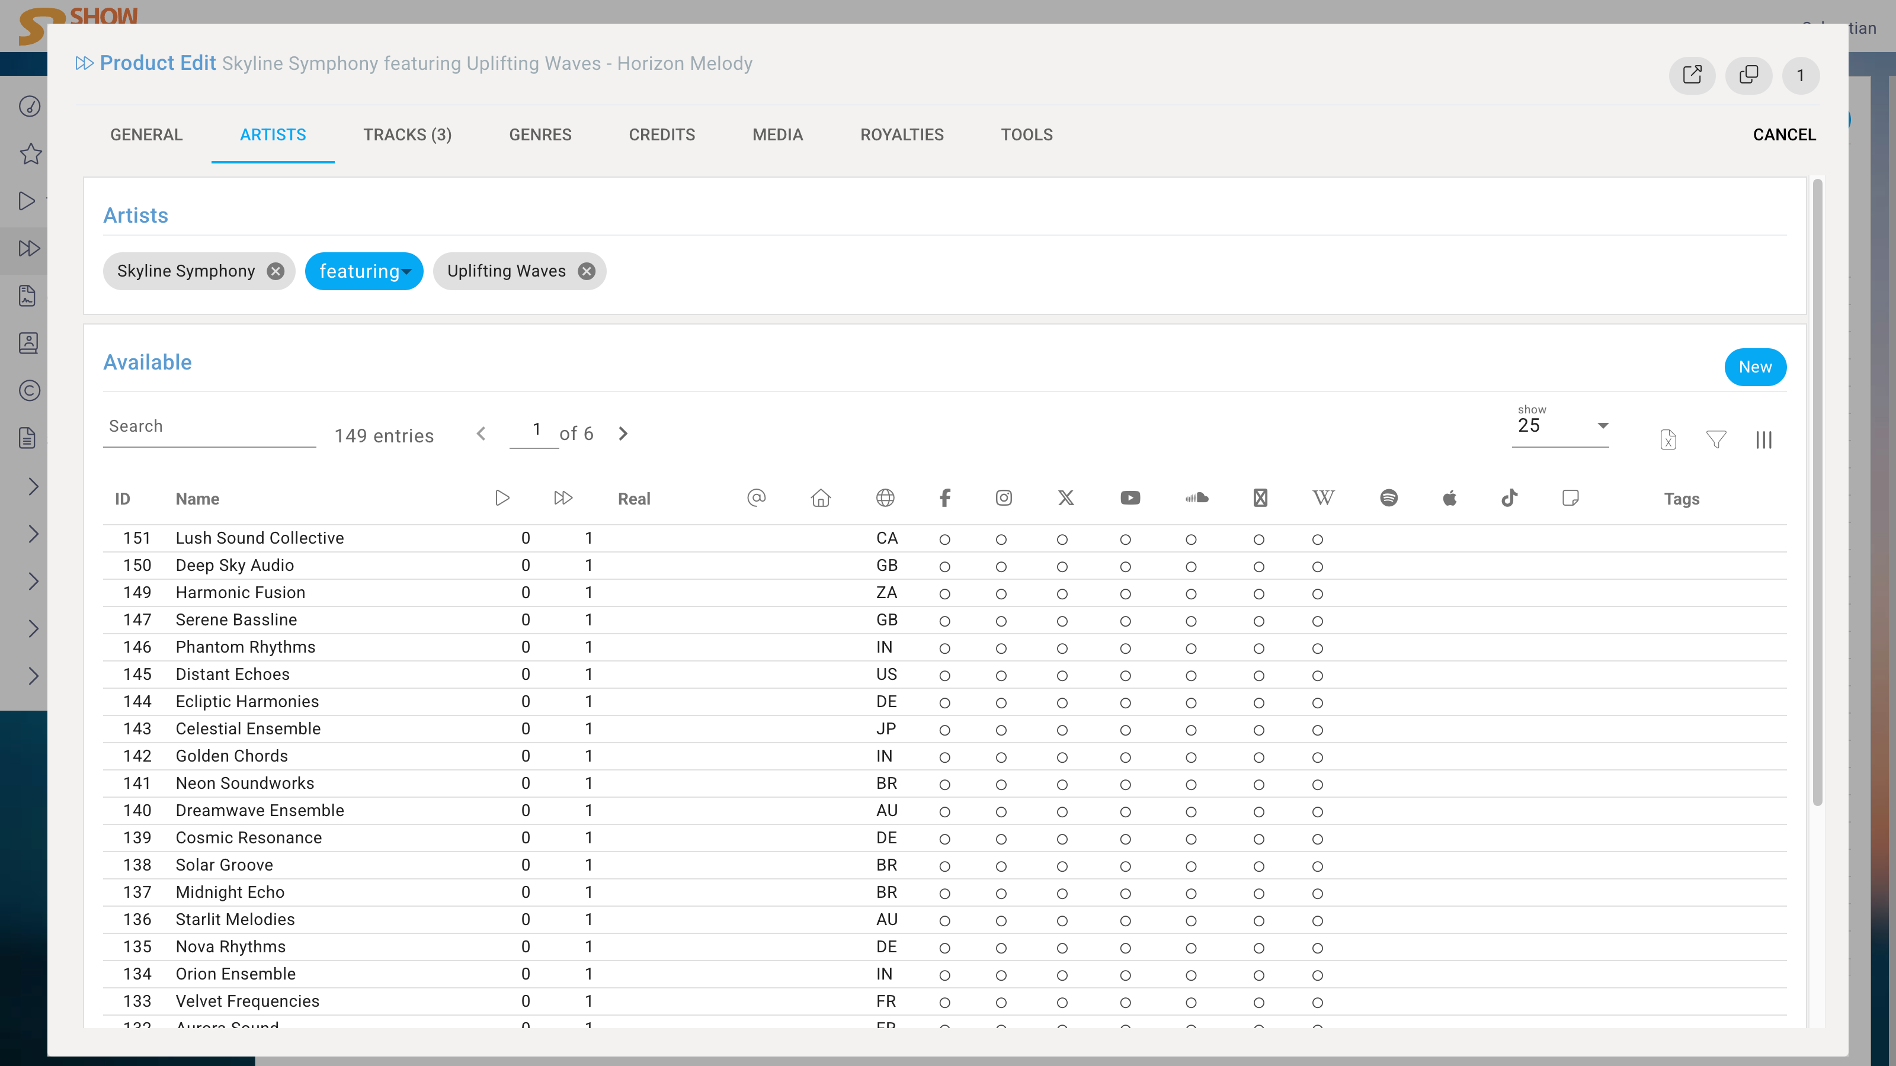This screenshot has width=1896, height=1066.
Task: Click the Spotify column header icon
Action: (x=1388, y=498)
